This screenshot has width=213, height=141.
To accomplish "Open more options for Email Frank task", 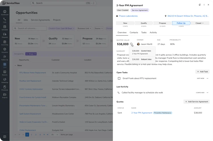I will (x=207, y=78).
